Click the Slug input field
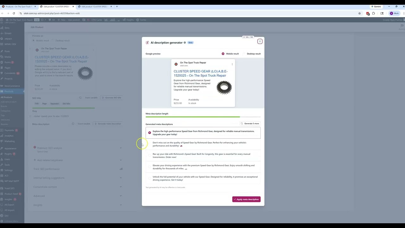 (77, 116)
